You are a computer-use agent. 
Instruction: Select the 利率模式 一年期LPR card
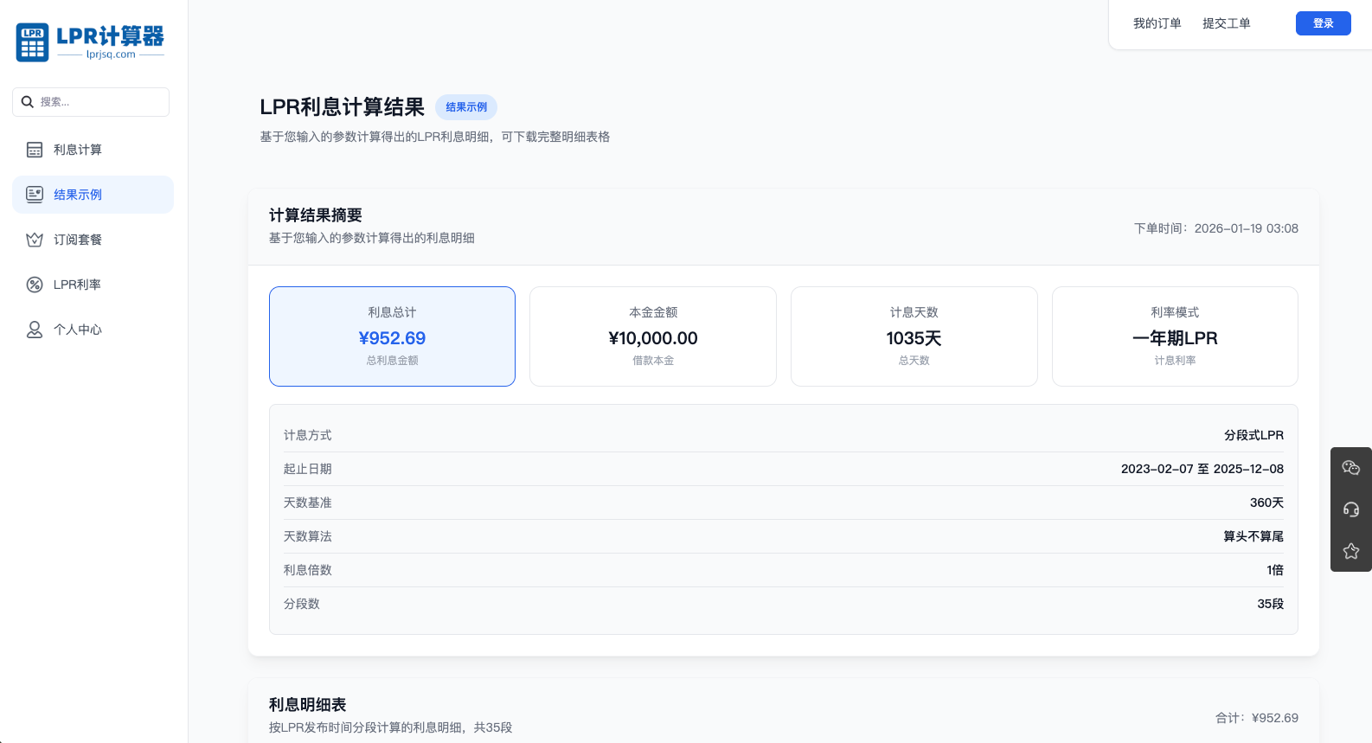click(1175, 336)
